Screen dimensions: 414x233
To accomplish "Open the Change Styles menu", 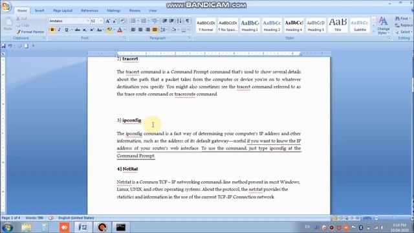I will [384, 25].
